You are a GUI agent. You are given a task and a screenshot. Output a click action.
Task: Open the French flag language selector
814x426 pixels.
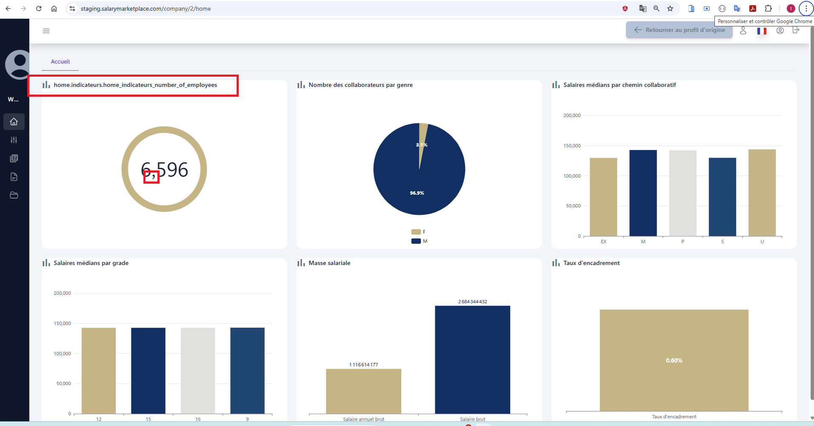762,31
